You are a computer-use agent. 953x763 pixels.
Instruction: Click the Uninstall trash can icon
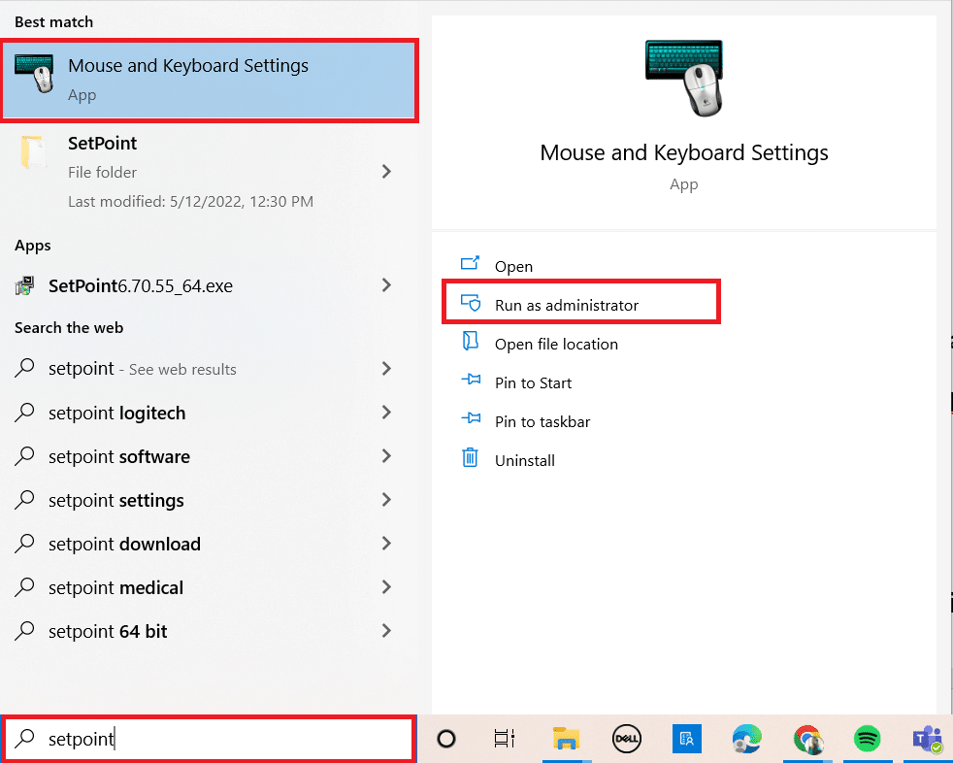(x=470, y=457)
